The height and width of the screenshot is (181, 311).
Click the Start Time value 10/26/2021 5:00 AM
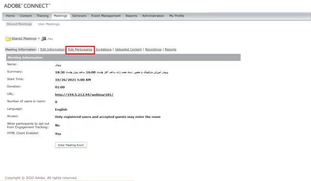[x=73, y=80]
